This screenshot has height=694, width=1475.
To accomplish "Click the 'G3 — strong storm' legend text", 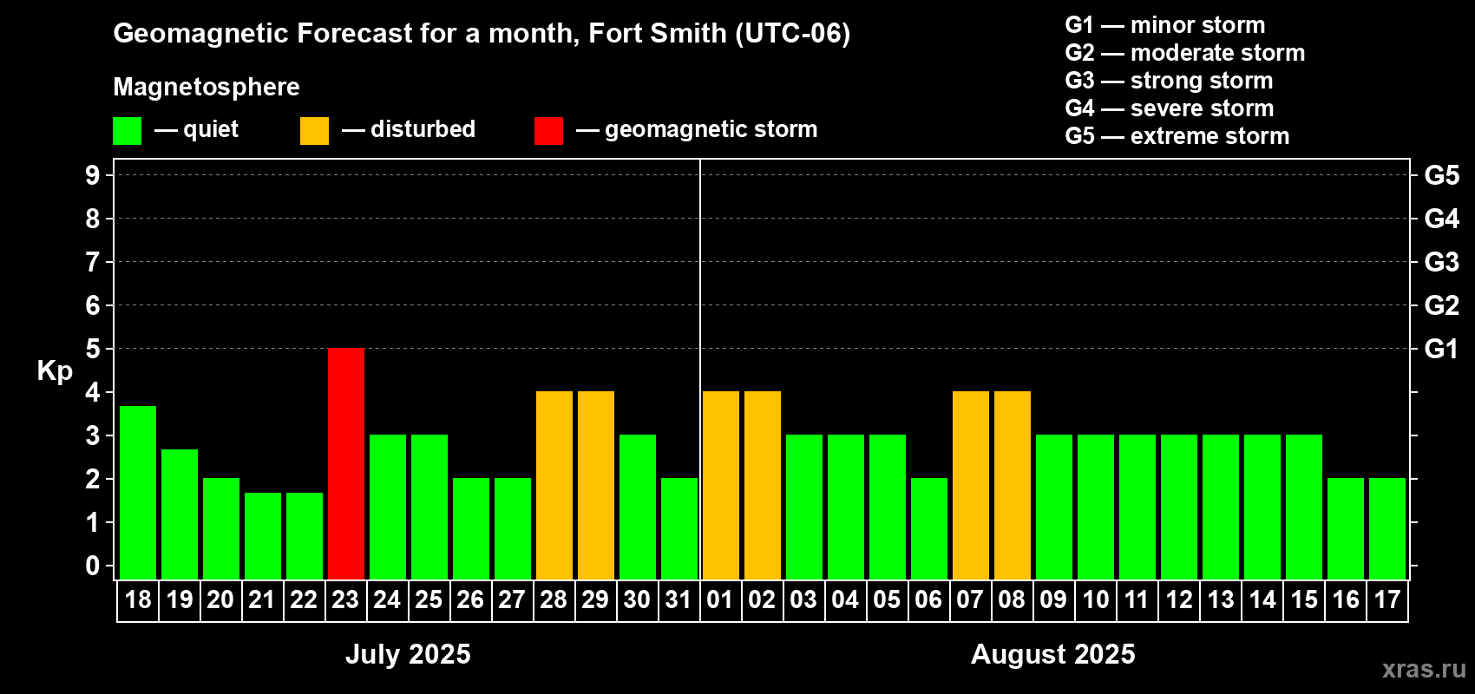I will 1169,81.
